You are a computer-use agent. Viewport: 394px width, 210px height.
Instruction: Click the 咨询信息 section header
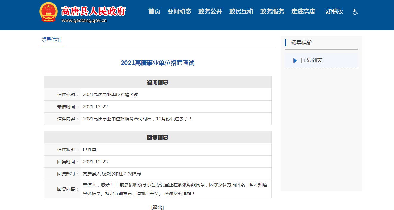158,82
